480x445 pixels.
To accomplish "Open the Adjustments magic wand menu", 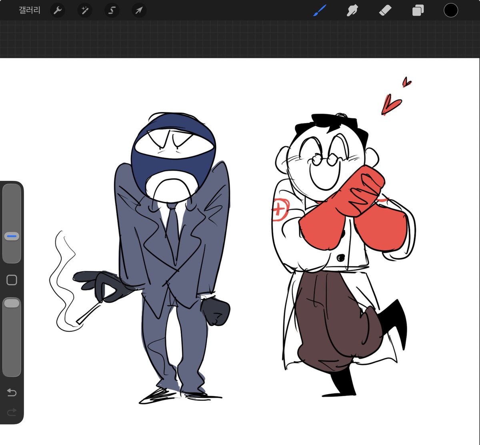I will point(85,10).
